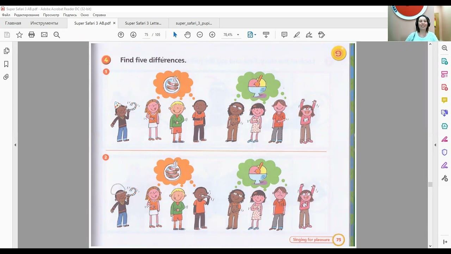Select the Super Safari 3 AB.pdf tab
Screen dimensions: 451x254
(x=92, y=23)
